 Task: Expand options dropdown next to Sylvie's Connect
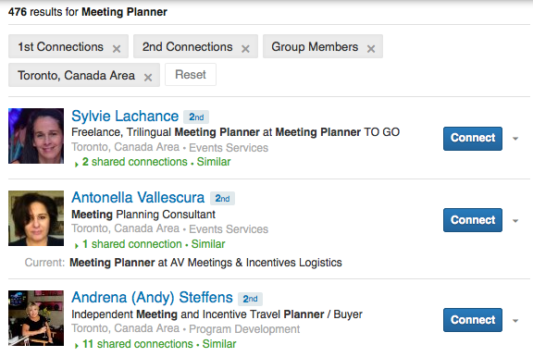point(515,139)
